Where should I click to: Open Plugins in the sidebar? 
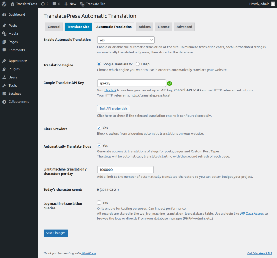coord(14,69)
